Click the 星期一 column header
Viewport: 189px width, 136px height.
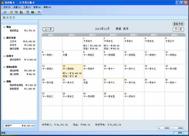tap(52, 35)
